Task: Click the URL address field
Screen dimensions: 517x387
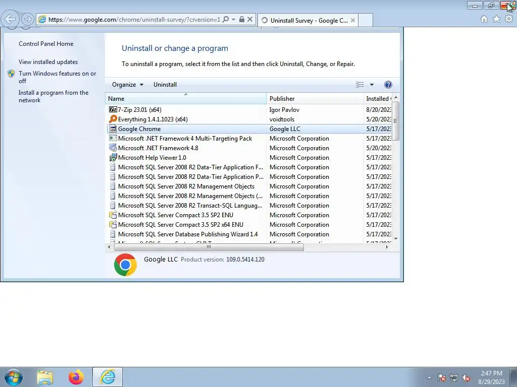Action: pyautogui.click(x=134, y=20)
